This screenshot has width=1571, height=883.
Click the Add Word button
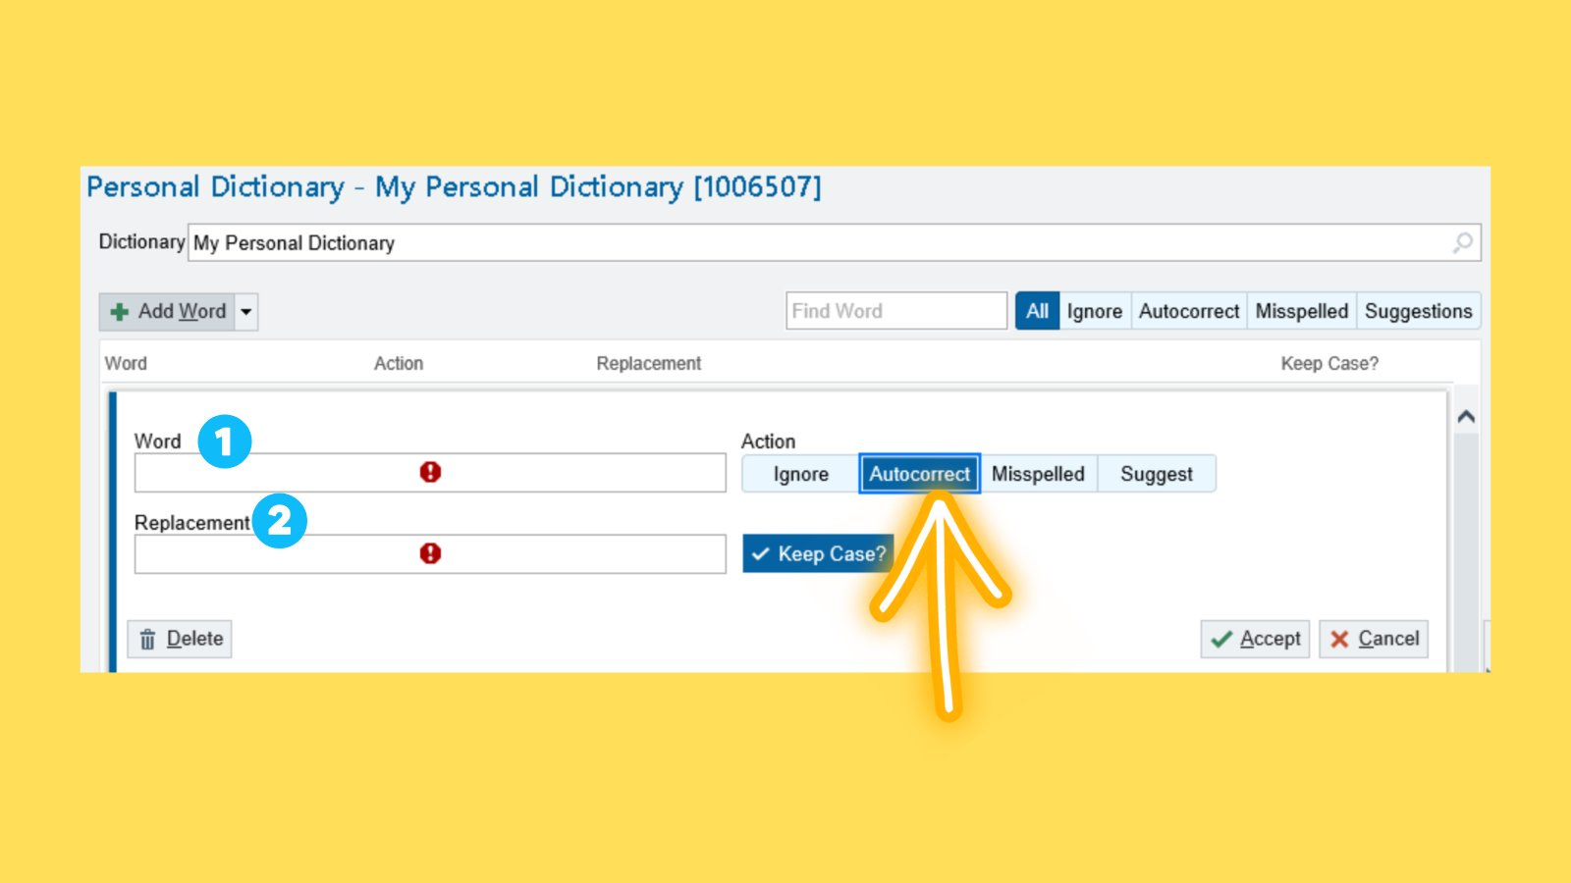pos(167,312)
